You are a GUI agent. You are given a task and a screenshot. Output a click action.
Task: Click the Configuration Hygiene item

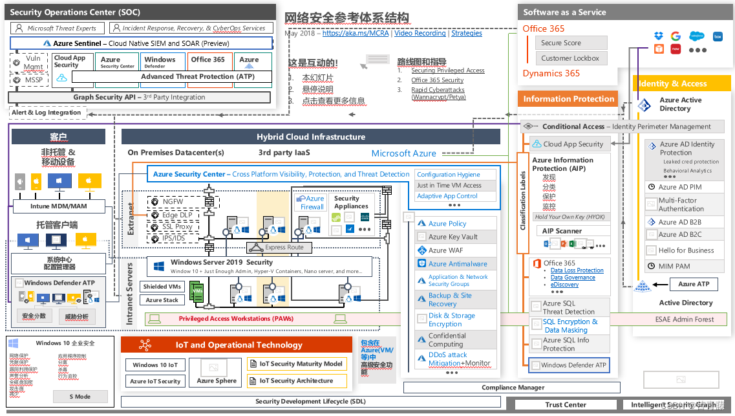tap(456, 175)
